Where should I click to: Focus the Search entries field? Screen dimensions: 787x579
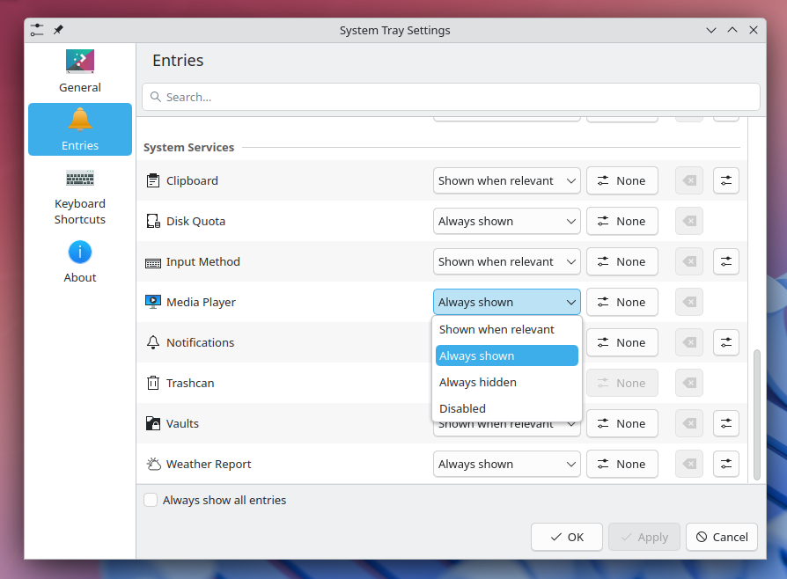451,97
